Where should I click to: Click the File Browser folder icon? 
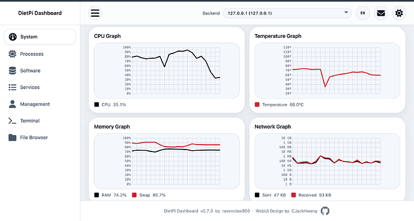12,138
